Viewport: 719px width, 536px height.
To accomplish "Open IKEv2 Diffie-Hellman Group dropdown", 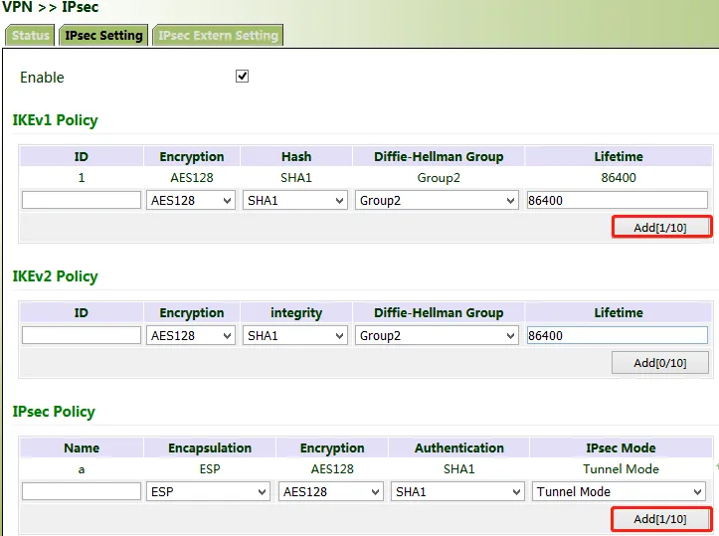I will coord(437,336).
